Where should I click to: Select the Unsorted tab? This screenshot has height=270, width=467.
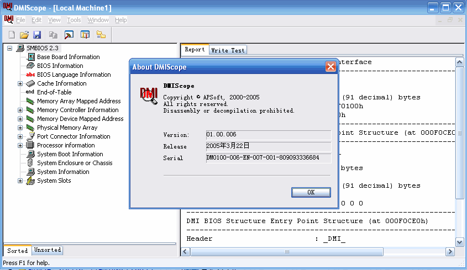[x=48, y=250]
